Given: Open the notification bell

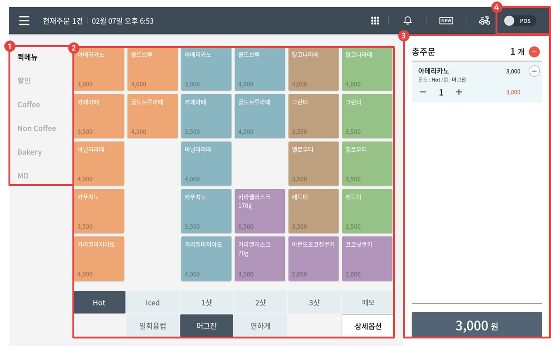Looking at the screenshot, I should [408, 21].
